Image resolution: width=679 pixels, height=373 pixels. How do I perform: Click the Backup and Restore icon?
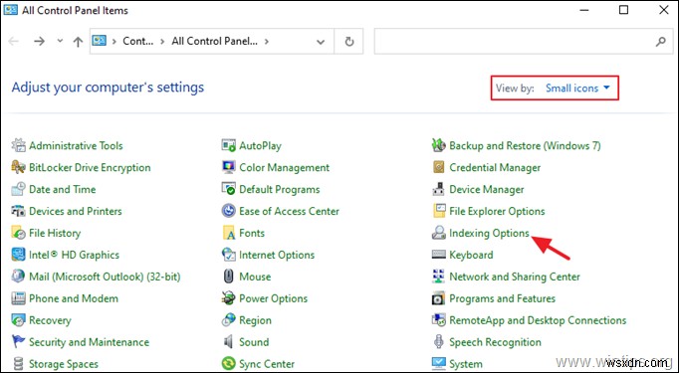(439, 145)
